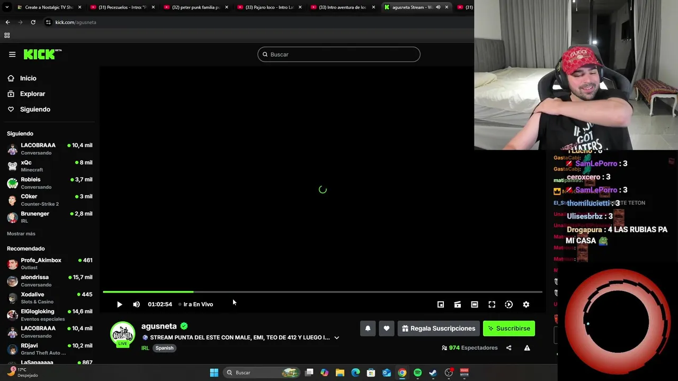Image resolution: width=678 pixels, height=381 pixels.
Task: Reload the page
Action: 33,22
